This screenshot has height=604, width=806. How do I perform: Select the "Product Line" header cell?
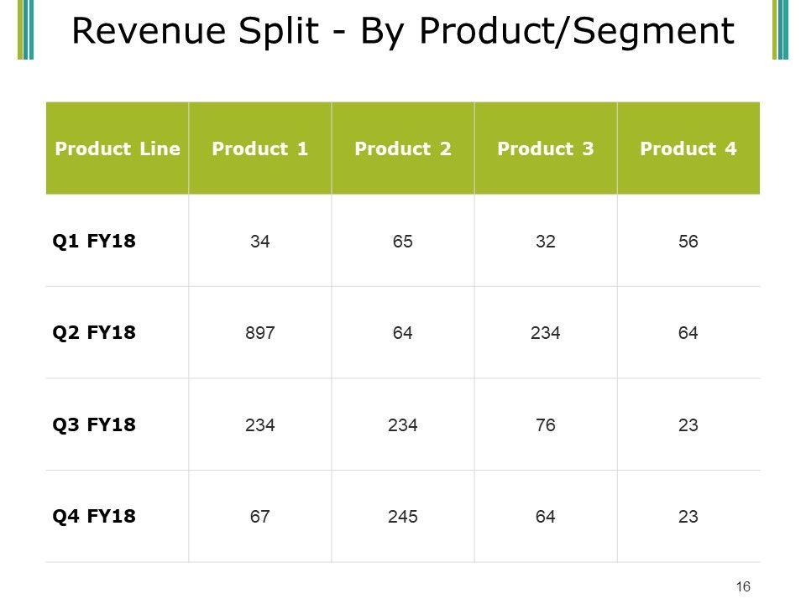[118, 149]
